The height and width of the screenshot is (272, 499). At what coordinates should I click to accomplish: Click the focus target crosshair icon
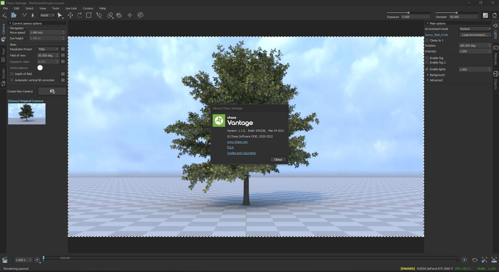tap(130, 15)
